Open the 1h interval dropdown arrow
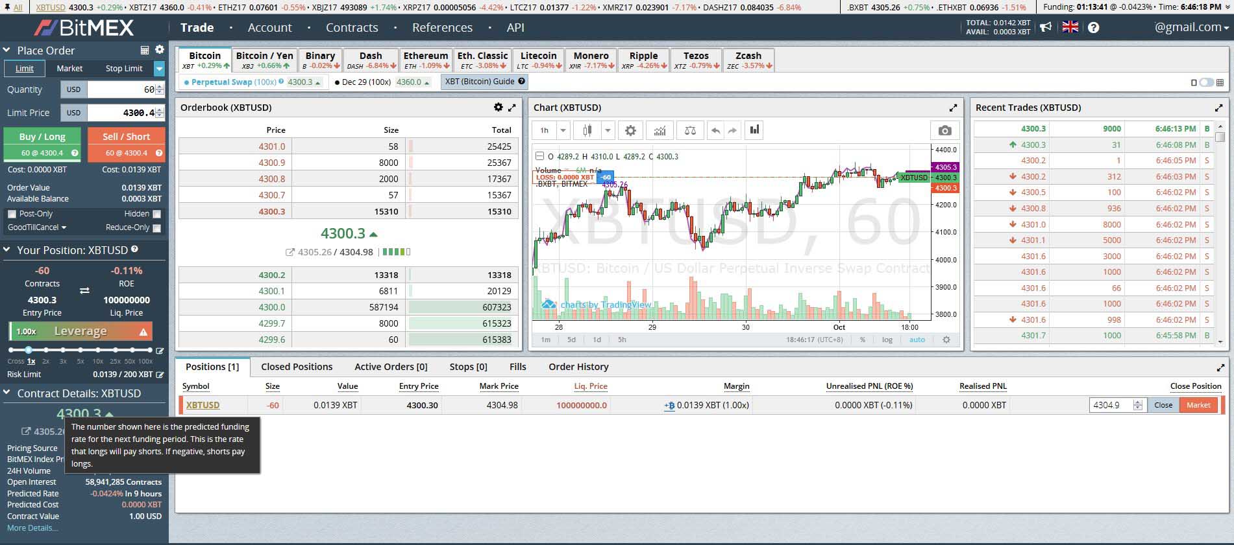1234x545 pixels. [x=563, y=130]
